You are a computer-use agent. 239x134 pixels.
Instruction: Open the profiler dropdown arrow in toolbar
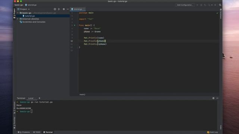tap(212, 5)
